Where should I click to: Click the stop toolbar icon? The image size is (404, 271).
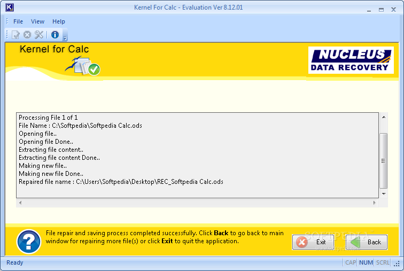point(27,35)
